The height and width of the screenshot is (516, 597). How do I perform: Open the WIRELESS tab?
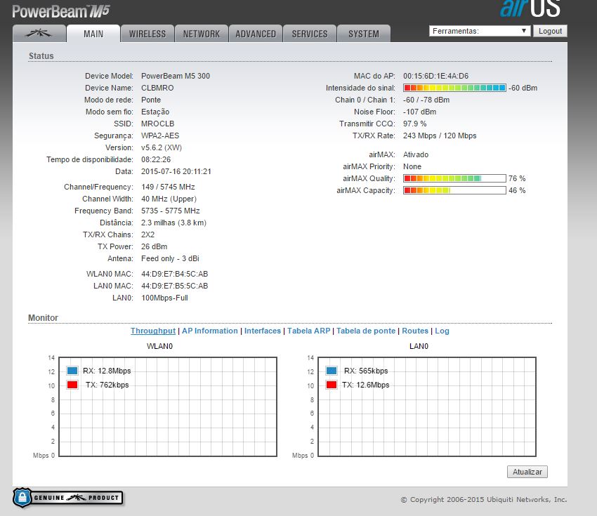(x=147, y=34)
